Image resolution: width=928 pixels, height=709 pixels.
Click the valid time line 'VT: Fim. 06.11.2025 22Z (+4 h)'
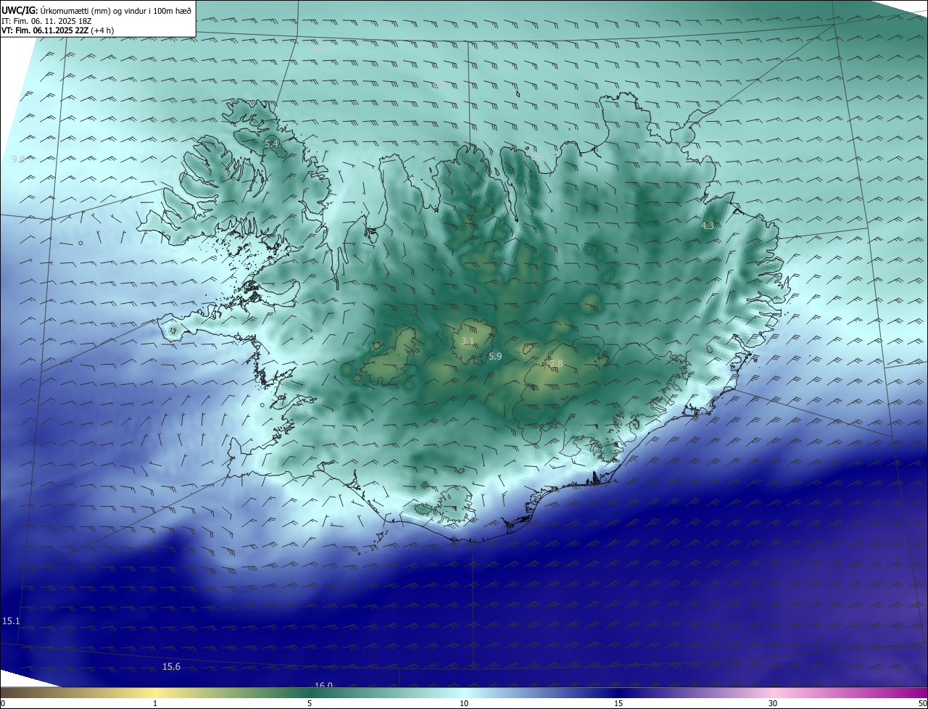coord(58,30)
